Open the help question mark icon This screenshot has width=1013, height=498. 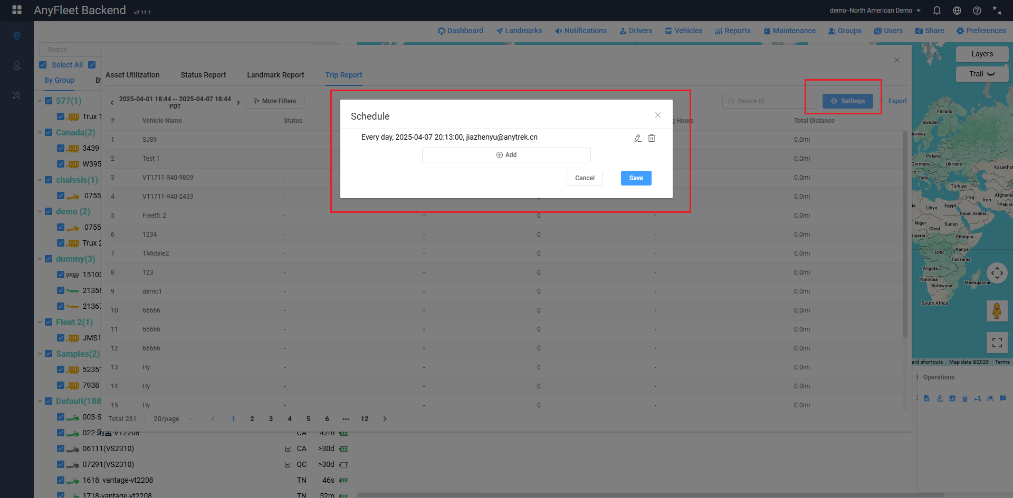click(977, 11)
